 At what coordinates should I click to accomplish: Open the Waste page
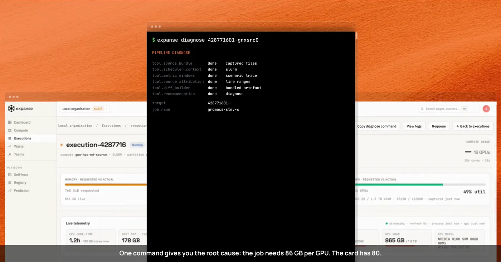pyautogui.click(x=19, y=146)
